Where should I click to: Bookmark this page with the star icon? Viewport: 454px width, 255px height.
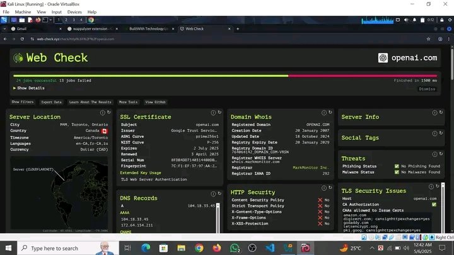tap(428, 39)
